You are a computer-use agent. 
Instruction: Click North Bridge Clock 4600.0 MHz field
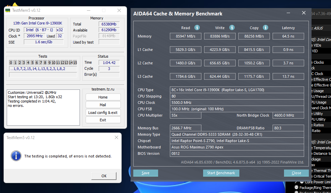[288, 115]
